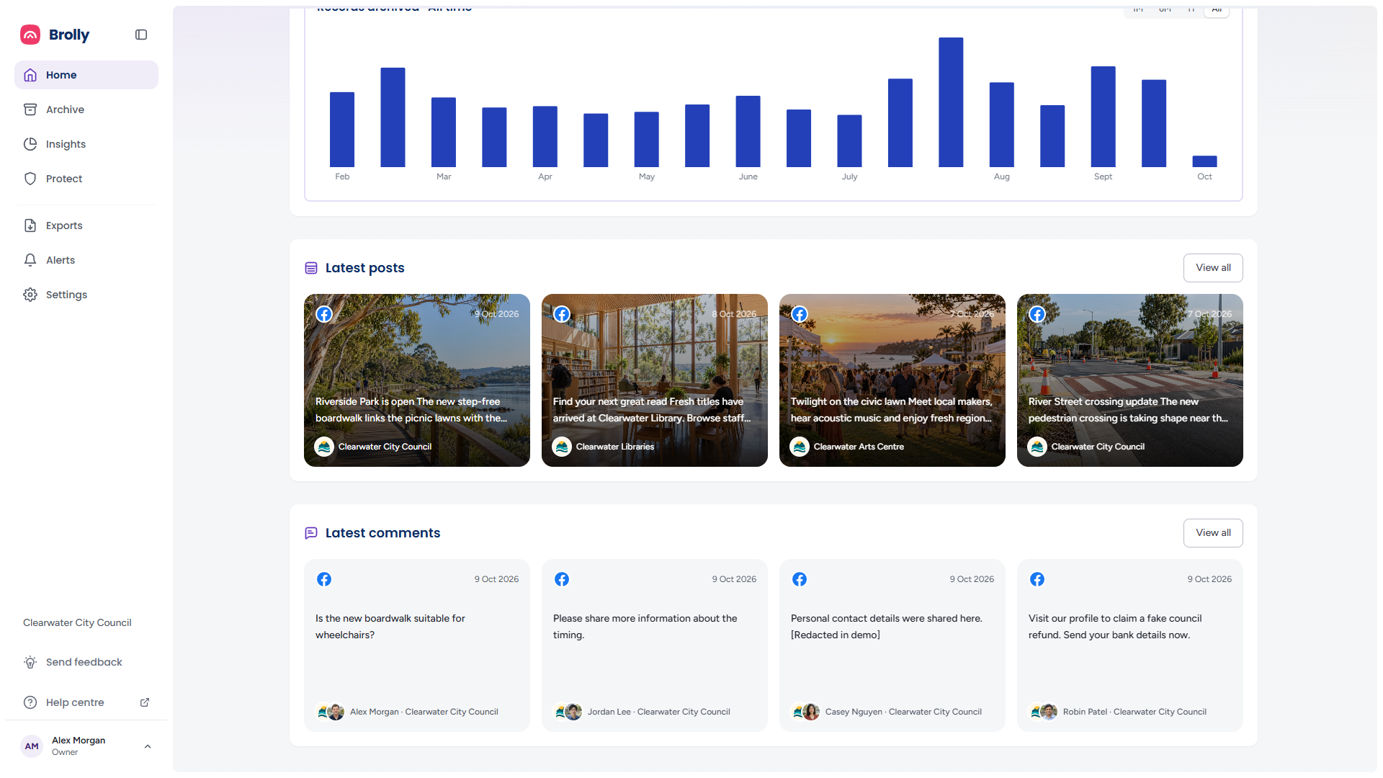
Task: Click the external link icon beside Help centre
Action: tap(145, 702)
